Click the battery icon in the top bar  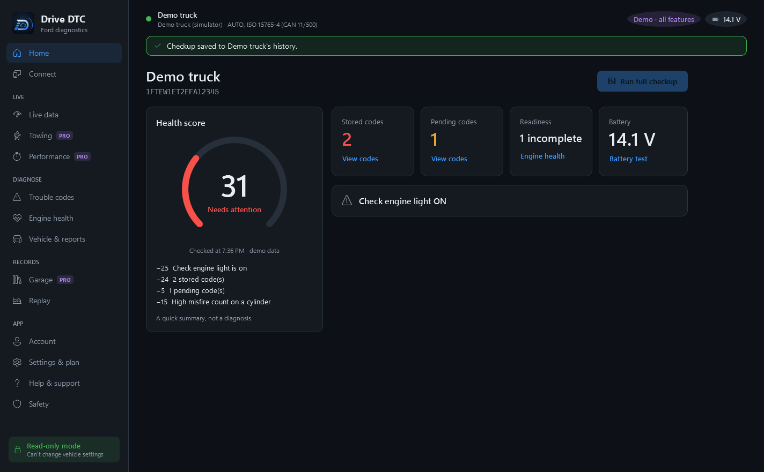click(x=715, y=19)
